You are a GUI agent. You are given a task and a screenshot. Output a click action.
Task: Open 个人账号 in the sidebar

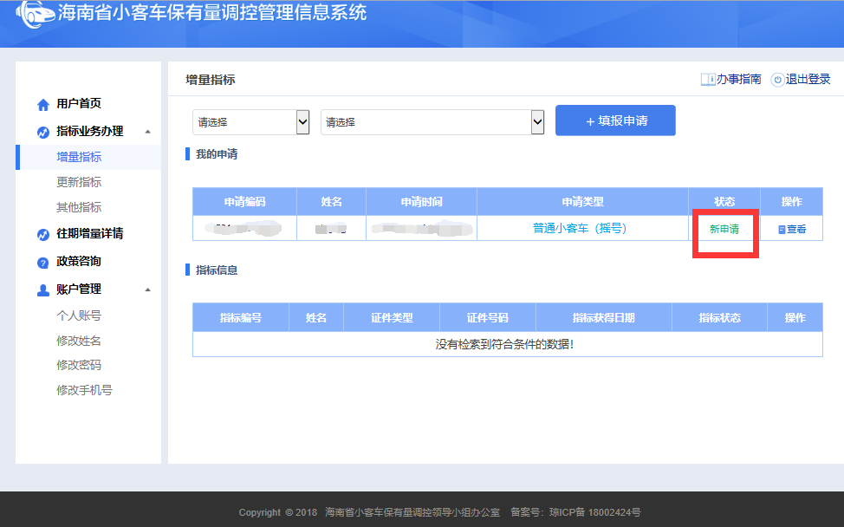79,316
